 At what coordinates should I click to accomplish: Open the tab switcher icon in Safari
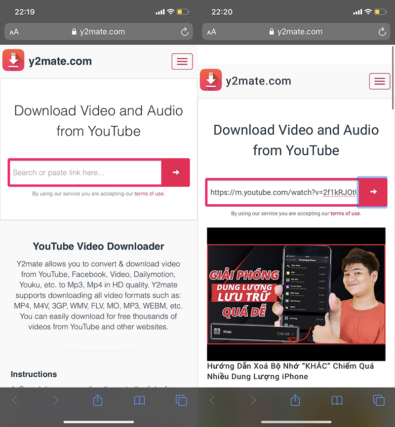click(182, 400)
